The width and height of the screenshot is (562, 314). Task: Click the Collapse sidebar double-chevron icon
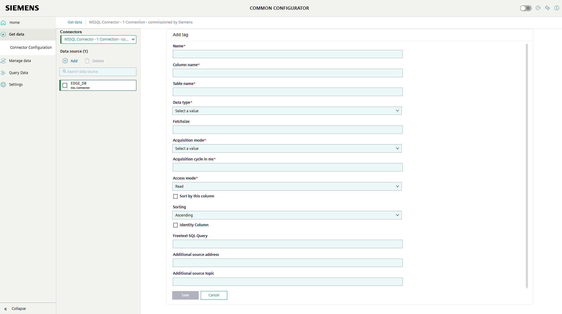coord(6,309)
